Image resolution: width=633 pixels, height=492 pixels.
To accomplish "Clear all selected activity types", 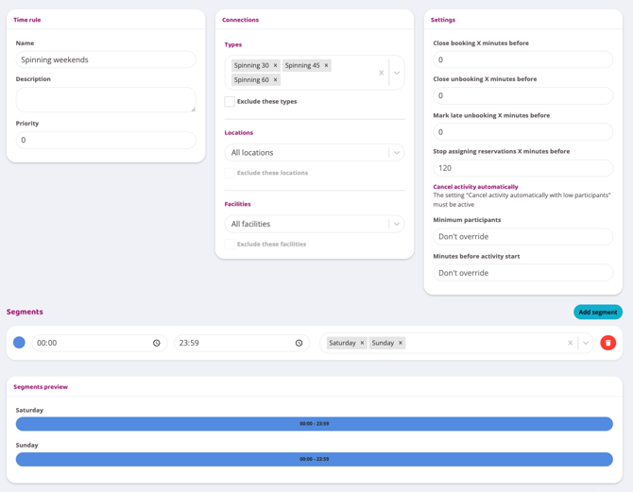I will [382, 73].
